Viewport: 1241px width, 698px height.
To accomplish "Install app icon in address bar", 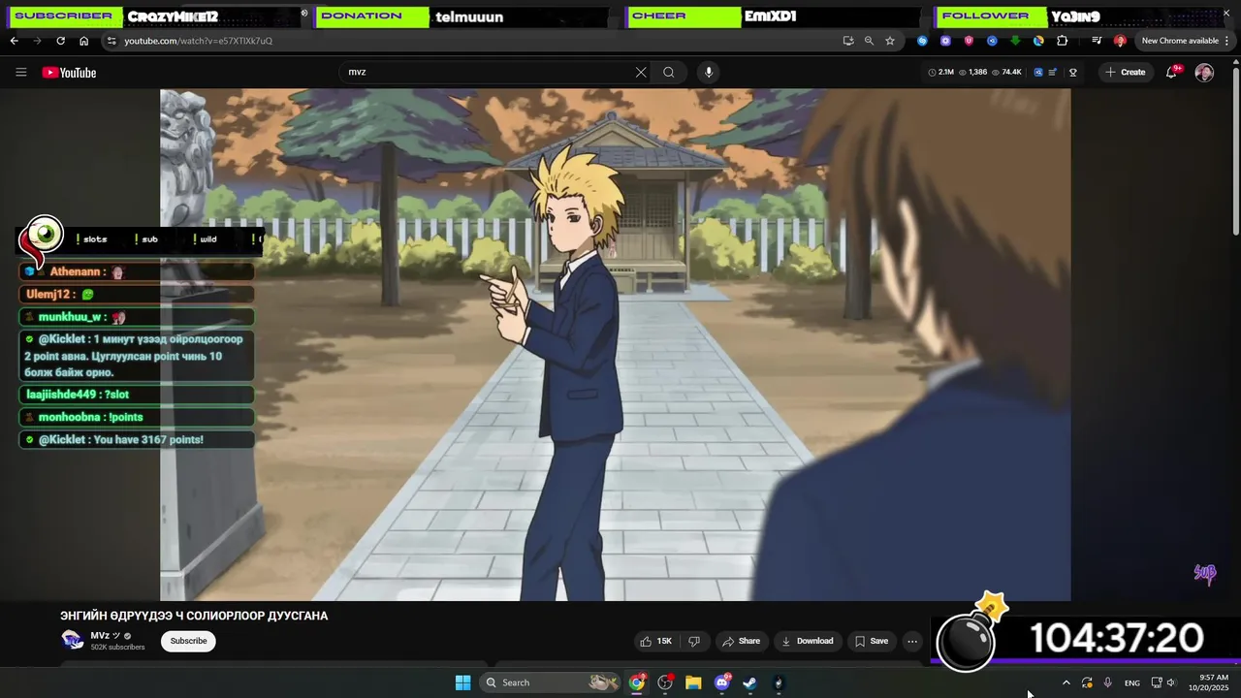I will [x=848, y=41].
